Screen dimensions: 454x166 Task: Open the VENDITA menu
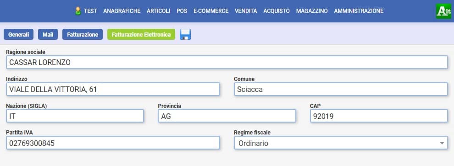246,11
